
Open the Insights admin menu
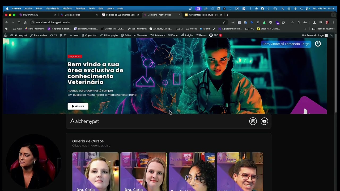pyautogui.click(x=187, y=35)
